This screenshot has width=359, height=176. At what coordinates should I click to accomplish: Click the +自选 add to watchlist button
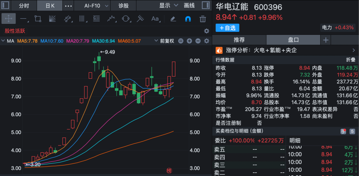(x=227, y=28)
